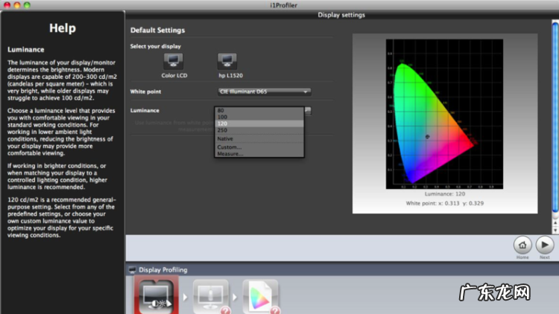Open the ICC Profile workflow step icon

pyautogui.click(x=260, y=298)
